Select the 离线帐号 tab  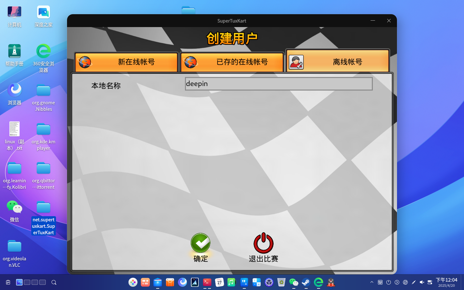(x=338, y=61)
